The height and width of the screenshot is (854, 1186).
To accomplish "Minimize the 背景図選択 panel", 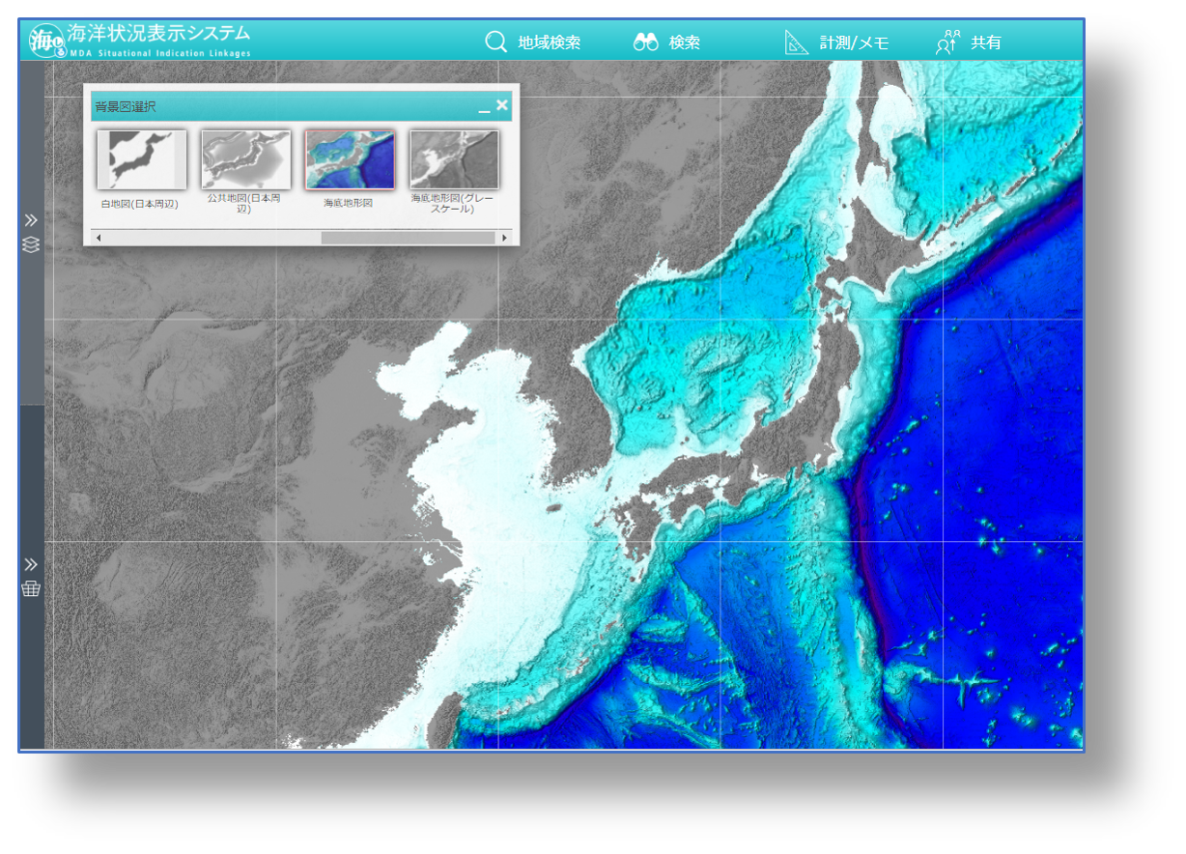I will click(484, 107).
